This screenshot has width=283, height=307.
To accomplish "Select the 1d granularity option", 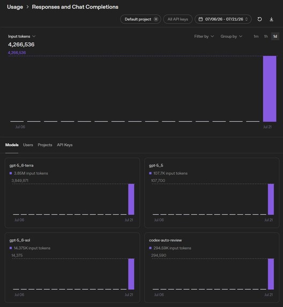I will point(275,36).
